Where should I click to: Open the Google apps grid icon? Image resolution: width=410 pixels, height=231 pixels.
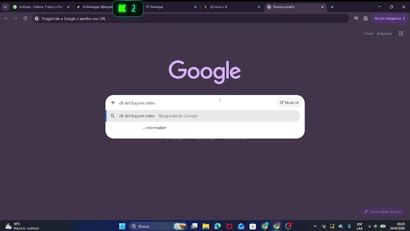tap(401, 33)
